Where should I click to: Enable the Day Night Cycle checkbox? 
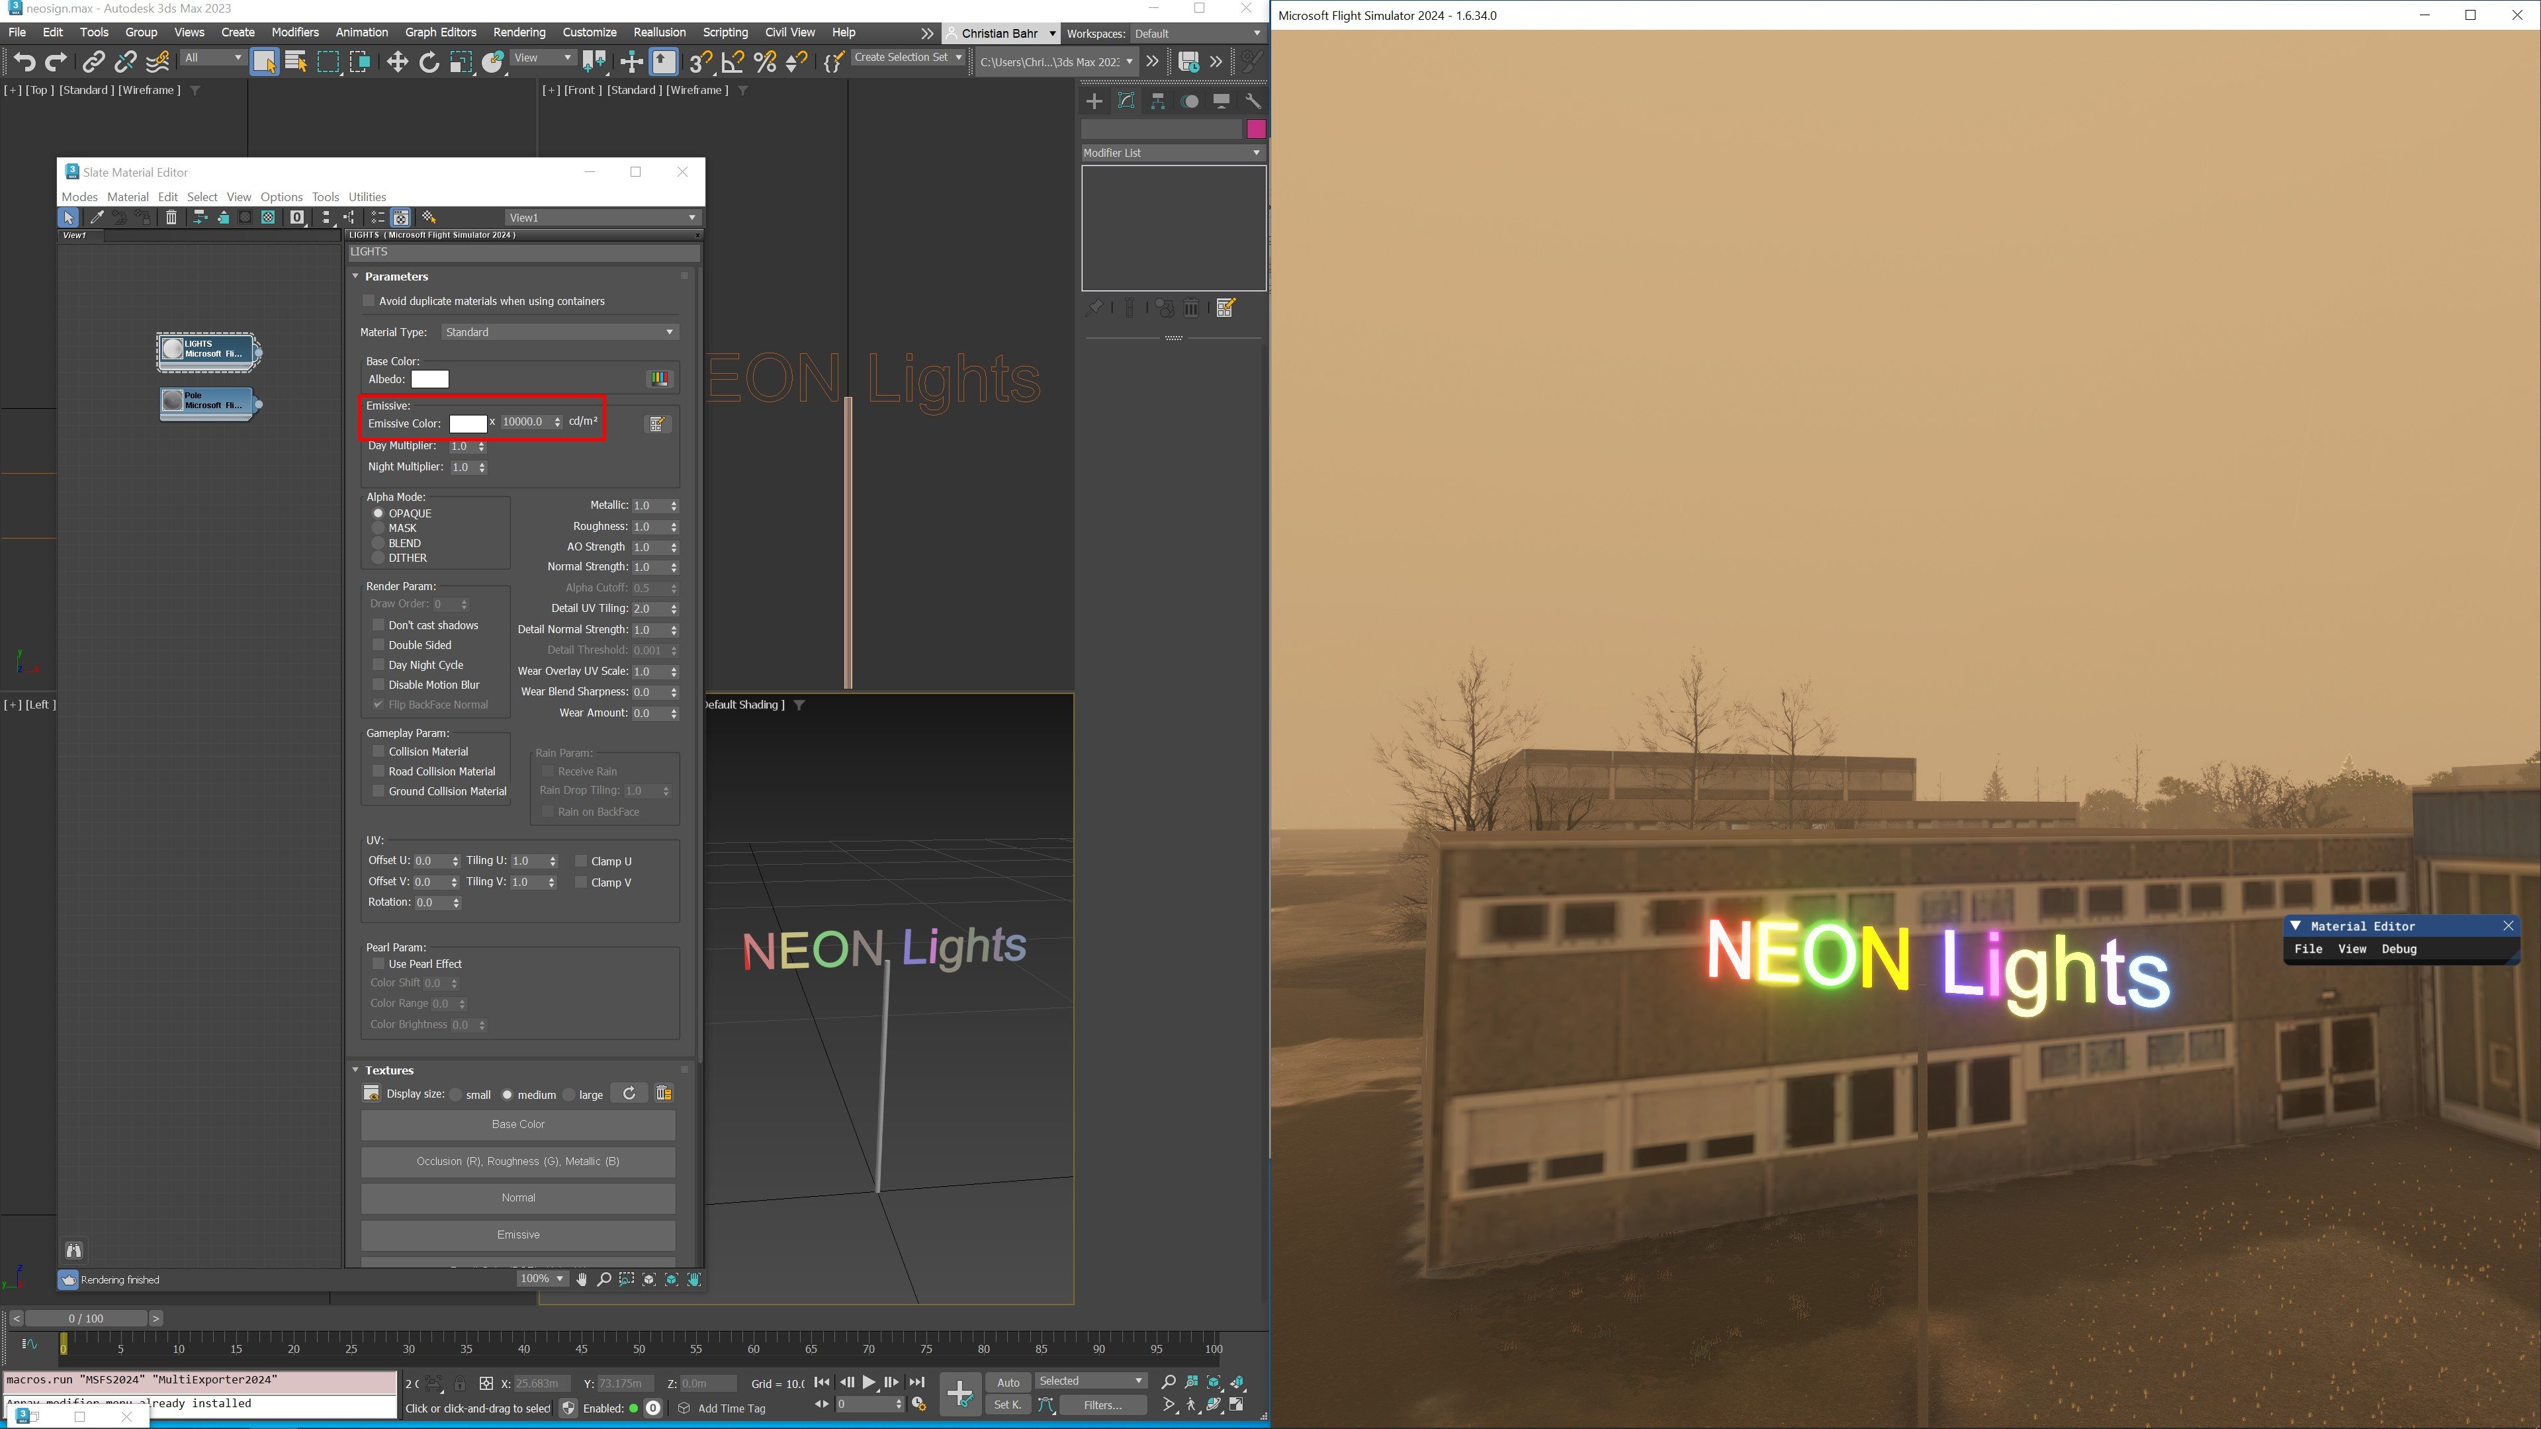(379, 665)
